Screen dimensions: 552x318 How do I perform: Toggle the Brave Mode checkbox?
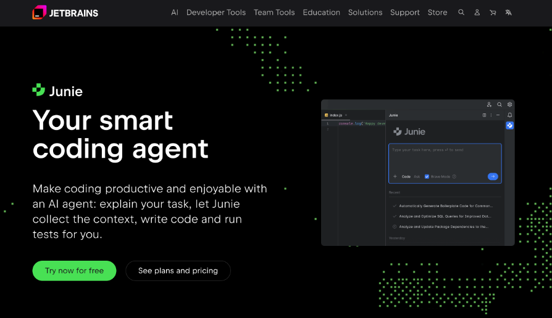click(427, 176)
